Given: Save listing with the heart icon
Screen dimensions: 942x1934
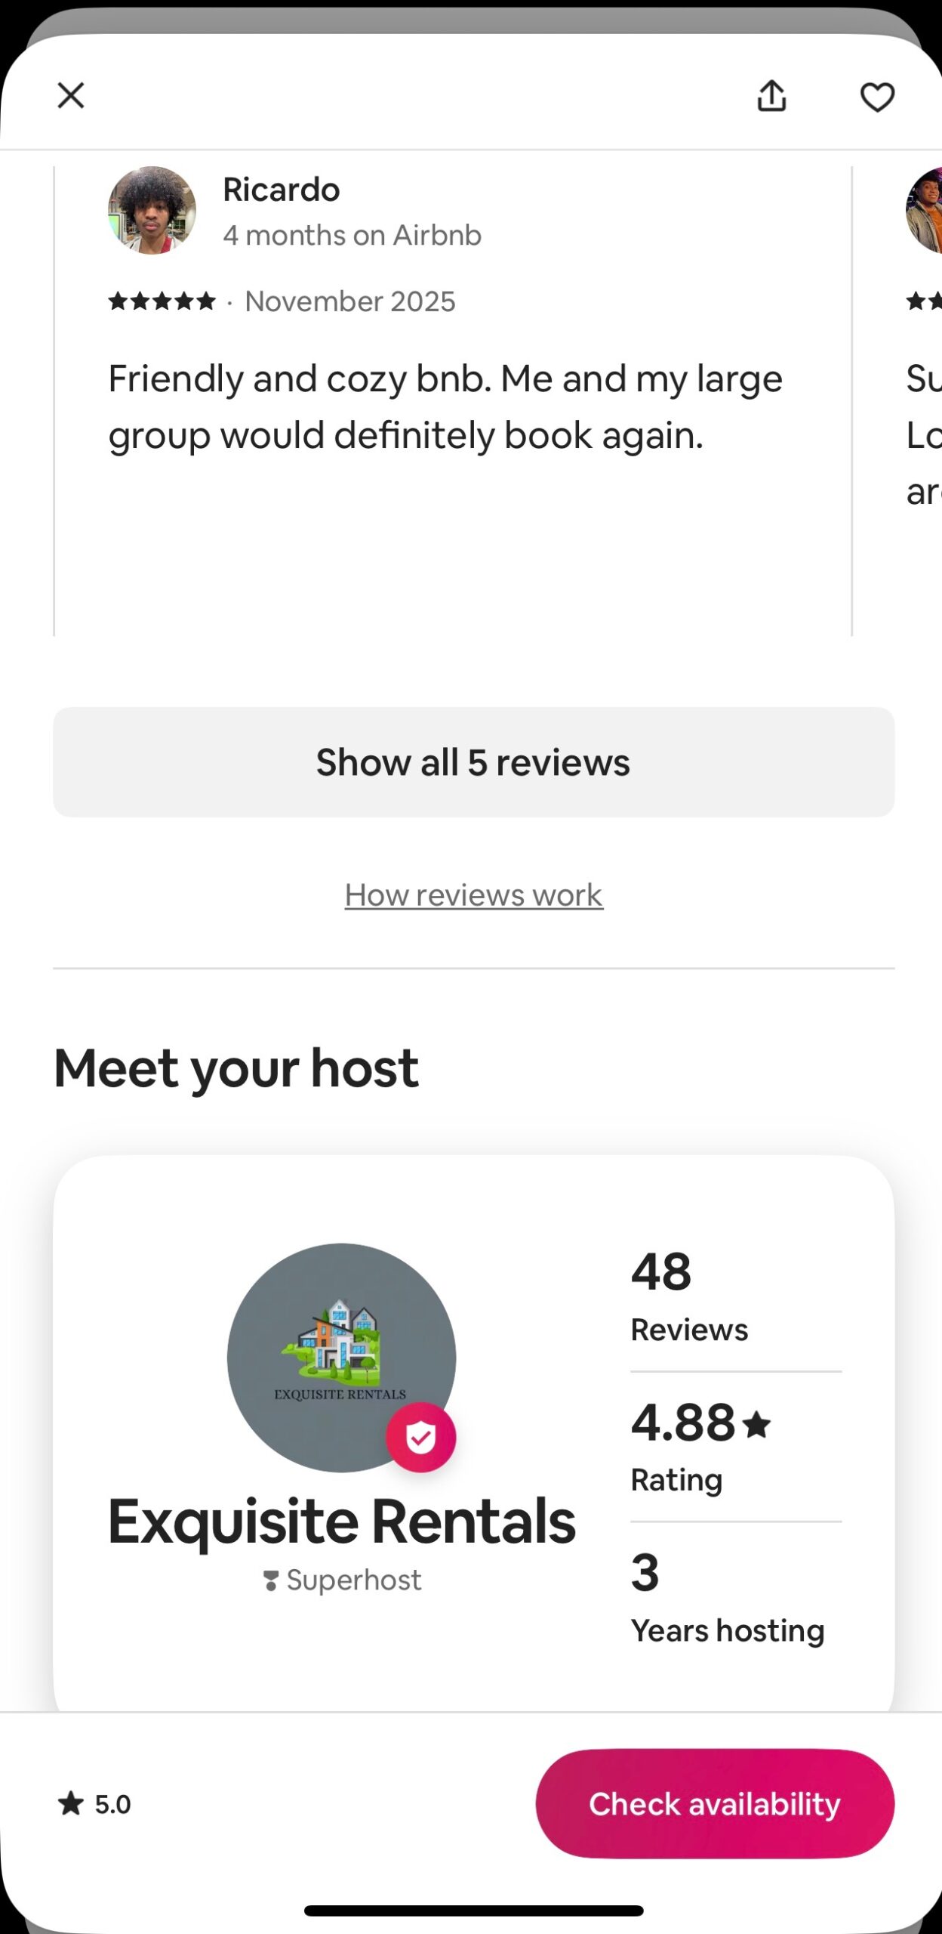Looking at the screenshot, I should (877, 97).
